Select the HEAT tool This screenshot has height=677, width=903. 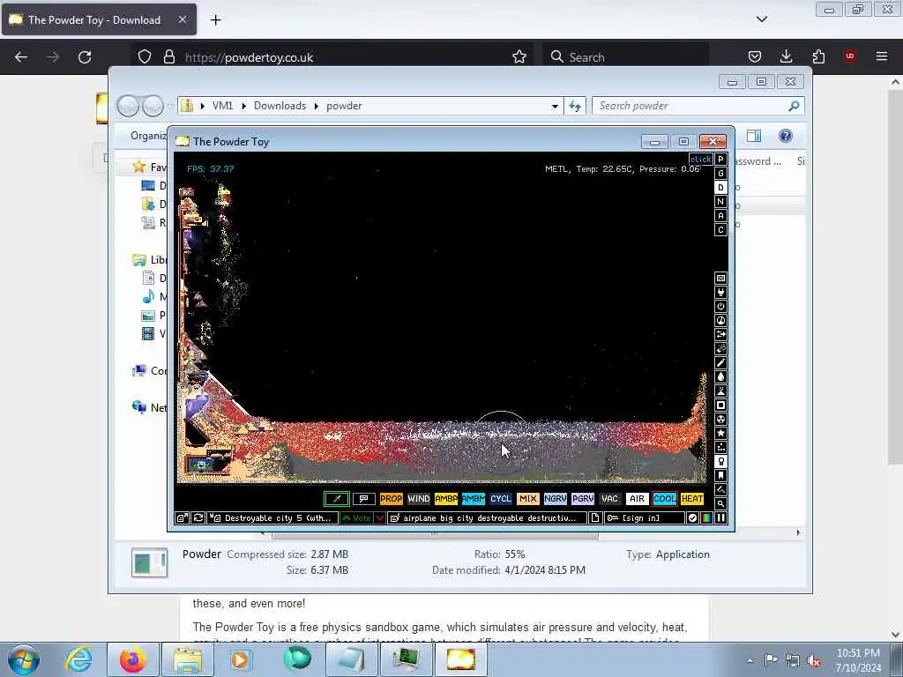691,499
